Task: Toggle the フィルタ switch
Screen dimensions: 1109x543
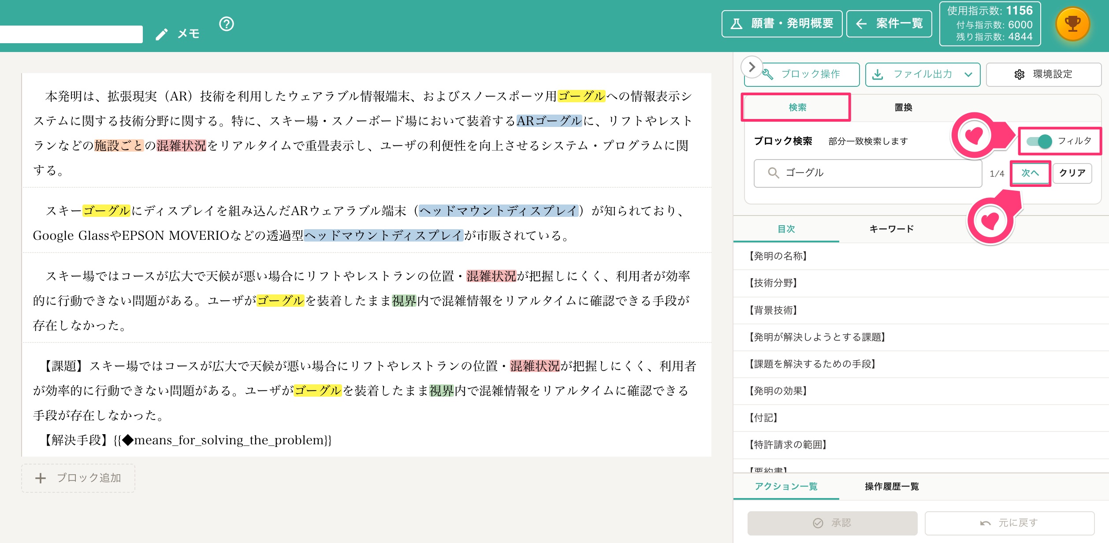Action: tap(1039, 141)
